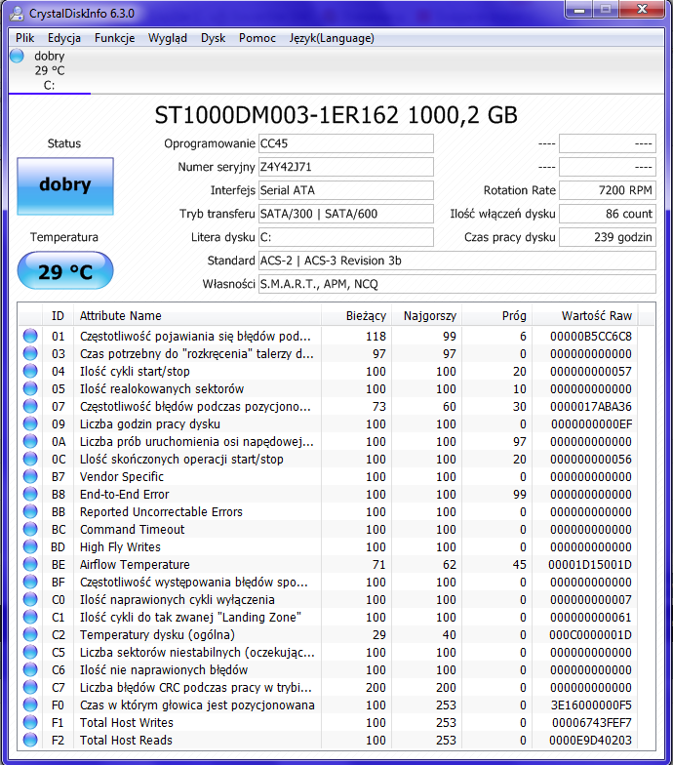673x765 pixels.
Task: Click the status orb for attribute C2
Action: tap(30, 634)
